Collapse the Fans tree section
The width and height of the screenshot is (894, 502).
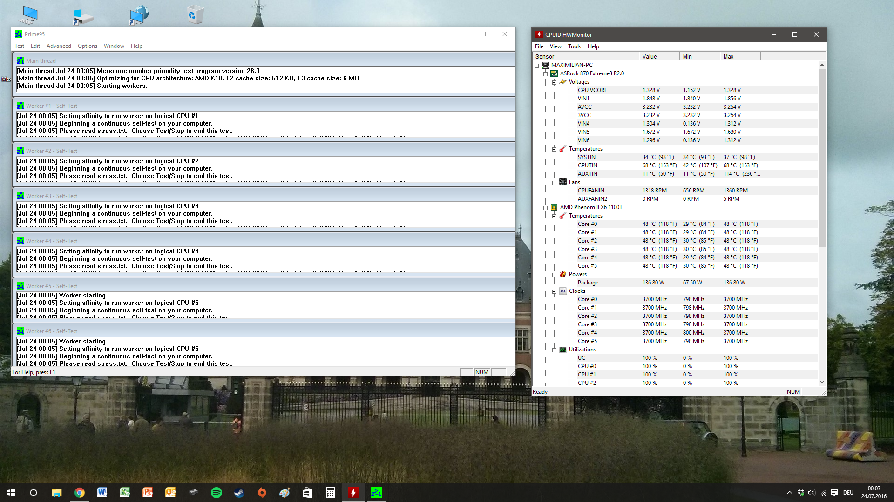[x=555, y=183]
